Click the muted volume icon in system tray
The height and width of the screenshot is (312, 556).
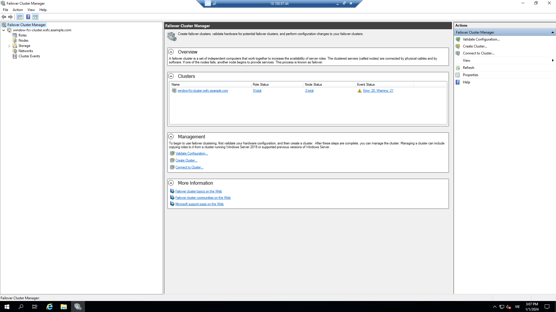508,307
